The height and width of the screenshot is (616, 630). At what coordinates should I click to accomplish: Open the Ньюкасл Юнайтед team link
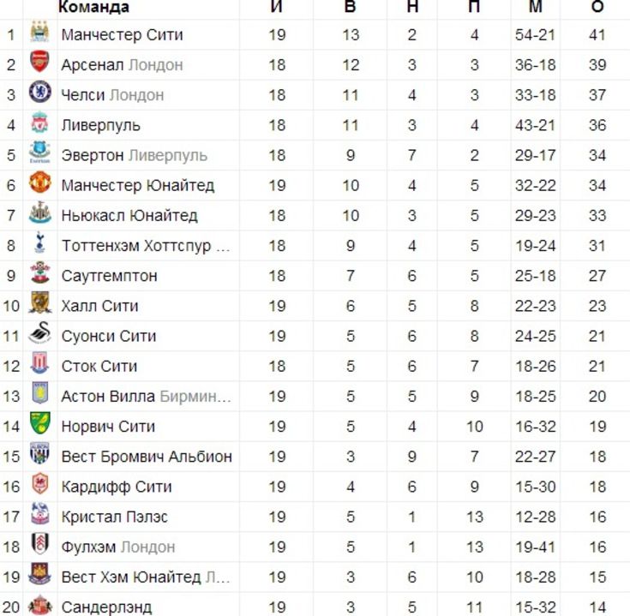(129, 216)
